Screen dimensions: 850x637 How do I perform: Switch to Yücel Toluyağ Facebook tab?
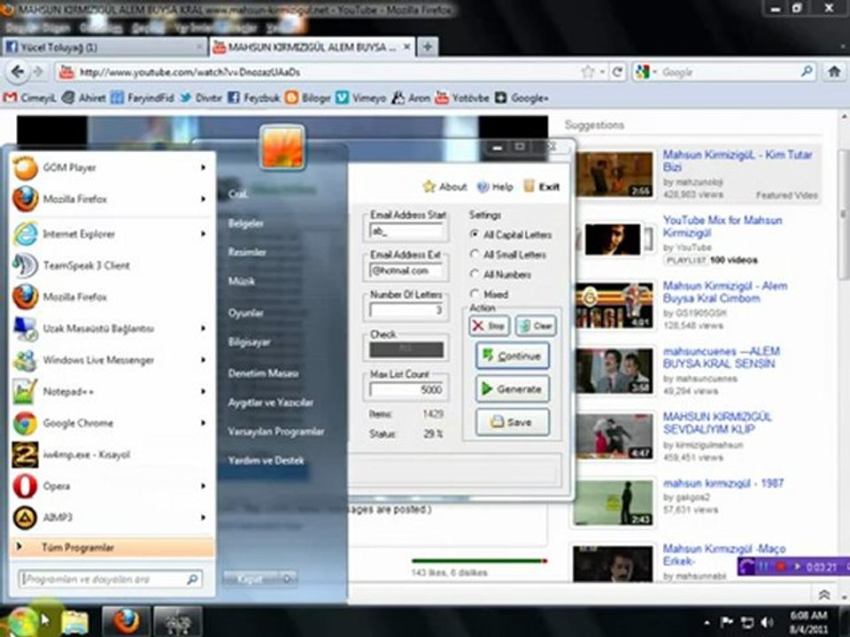click(x=104, y=47)
